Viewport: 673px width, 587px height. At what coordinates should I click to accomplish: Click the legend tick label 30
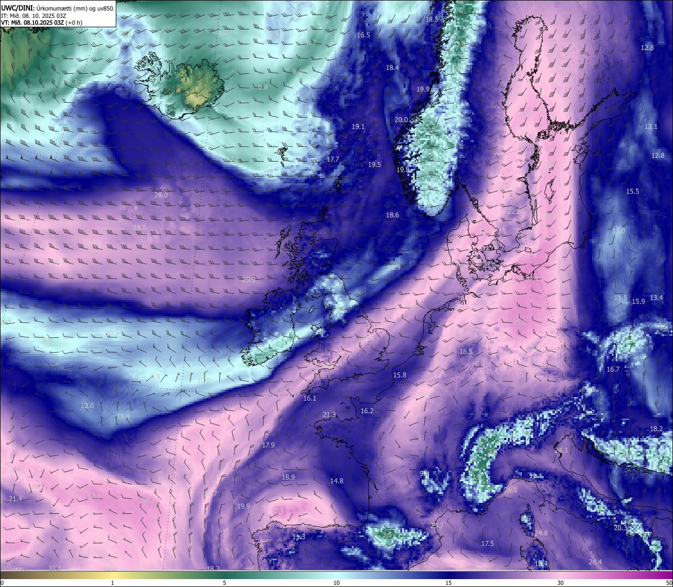560,583
